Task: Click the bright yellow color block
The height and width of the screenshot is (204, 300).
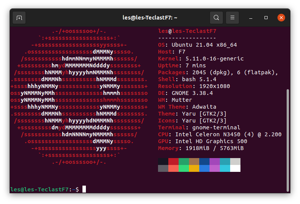Action: pyautogui.click(x=194, y=168)
